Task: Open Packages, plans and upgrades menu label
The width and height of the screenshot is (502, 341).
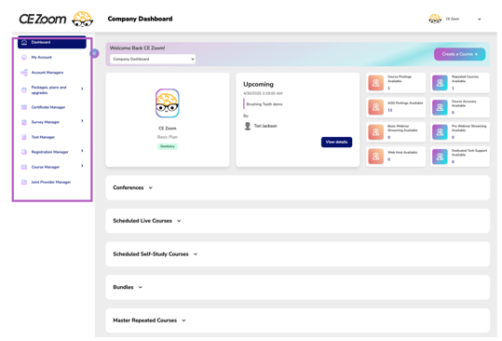Action: click(x=48, y=90)
